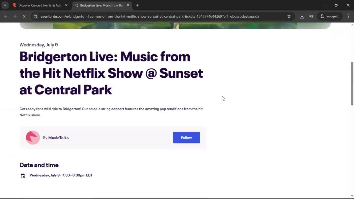Screen dimensions: 354x199
Task: Click the 'Date and time' heading
Action: (x=39, y=165)
